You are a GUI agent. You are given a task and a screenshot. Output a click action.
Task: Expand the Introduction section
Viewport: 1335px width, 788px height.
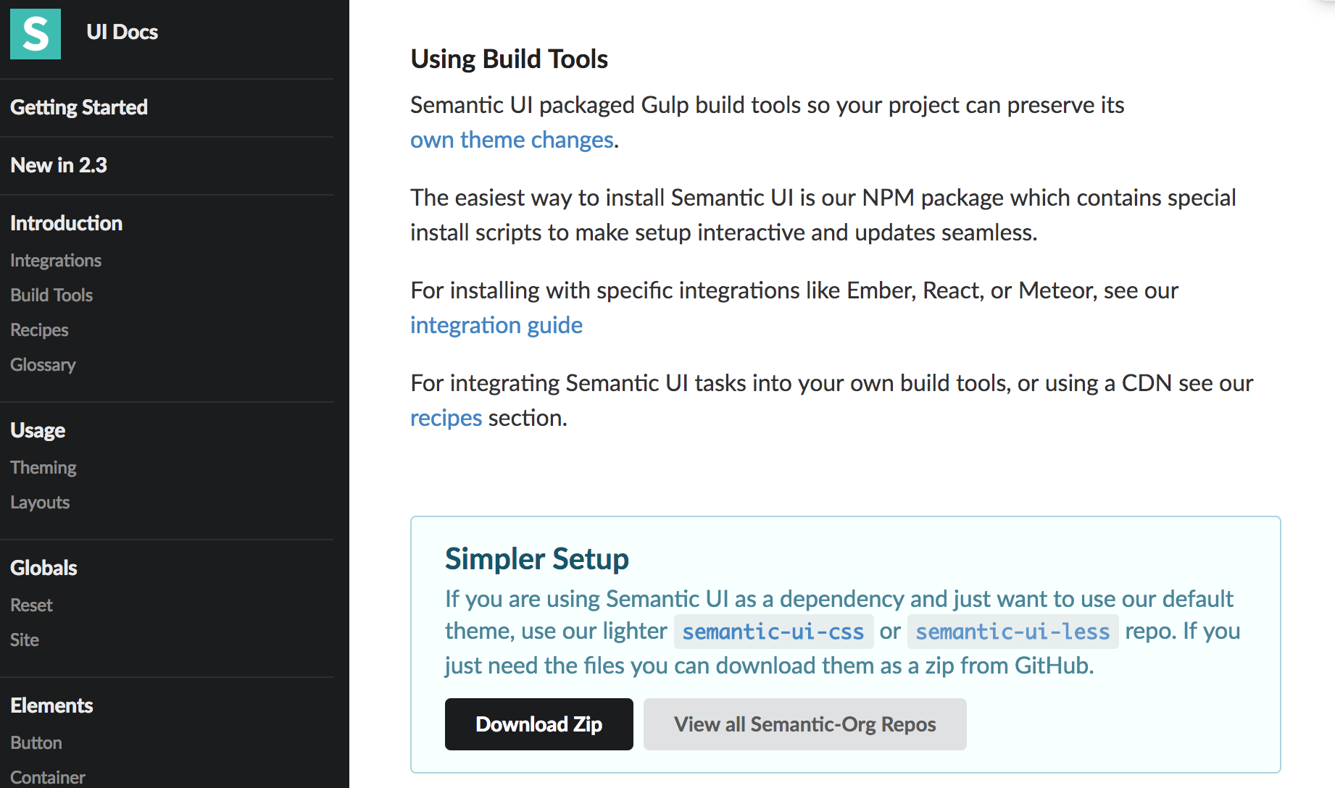tap(66, 222)
